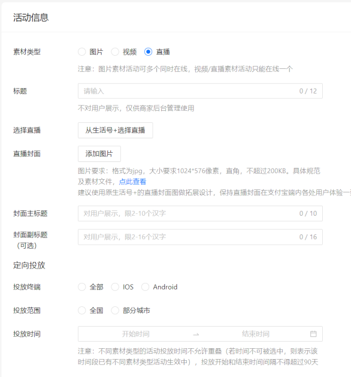Image resolution: width=351 pixels, height=377 pixels.
Task: Choose Android for 投放终端
Action: (145, 287)
